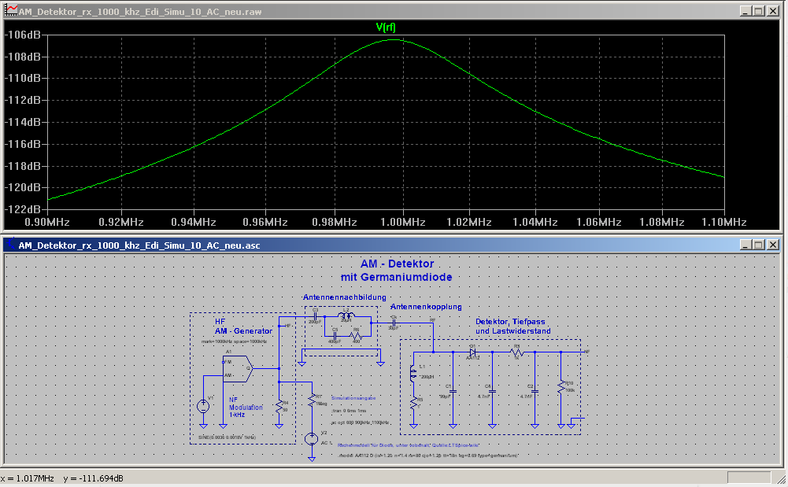Click the ground symbol under resistor R4
This screenshot has height=487, width=788.
point(279,426)
